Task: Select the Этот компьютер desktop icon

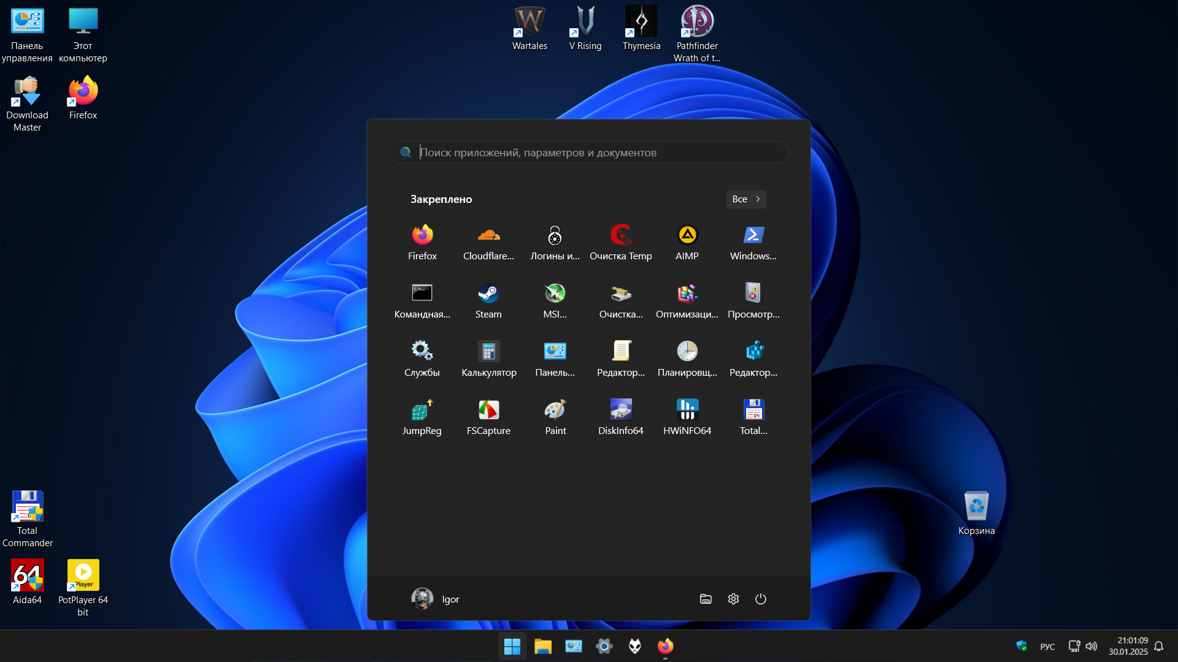Action: (x=83, y=36)
